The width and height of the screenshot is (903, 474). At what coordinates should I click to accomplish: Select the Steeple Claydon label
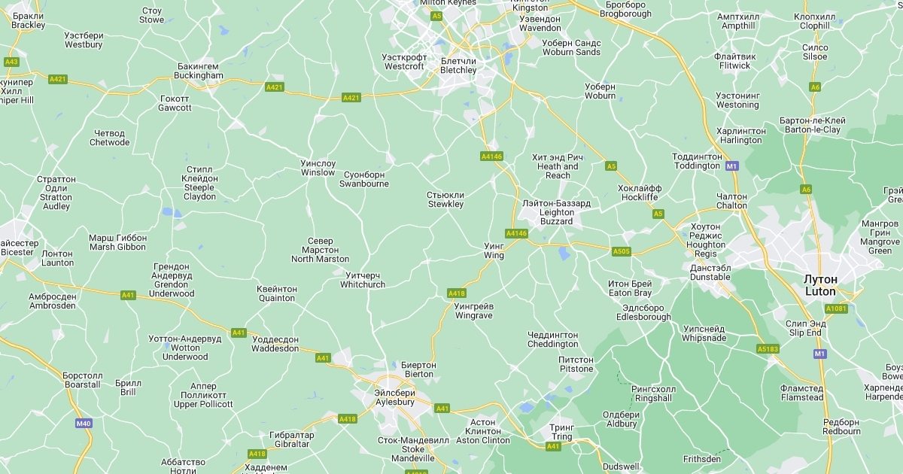(x=200, y=183)
